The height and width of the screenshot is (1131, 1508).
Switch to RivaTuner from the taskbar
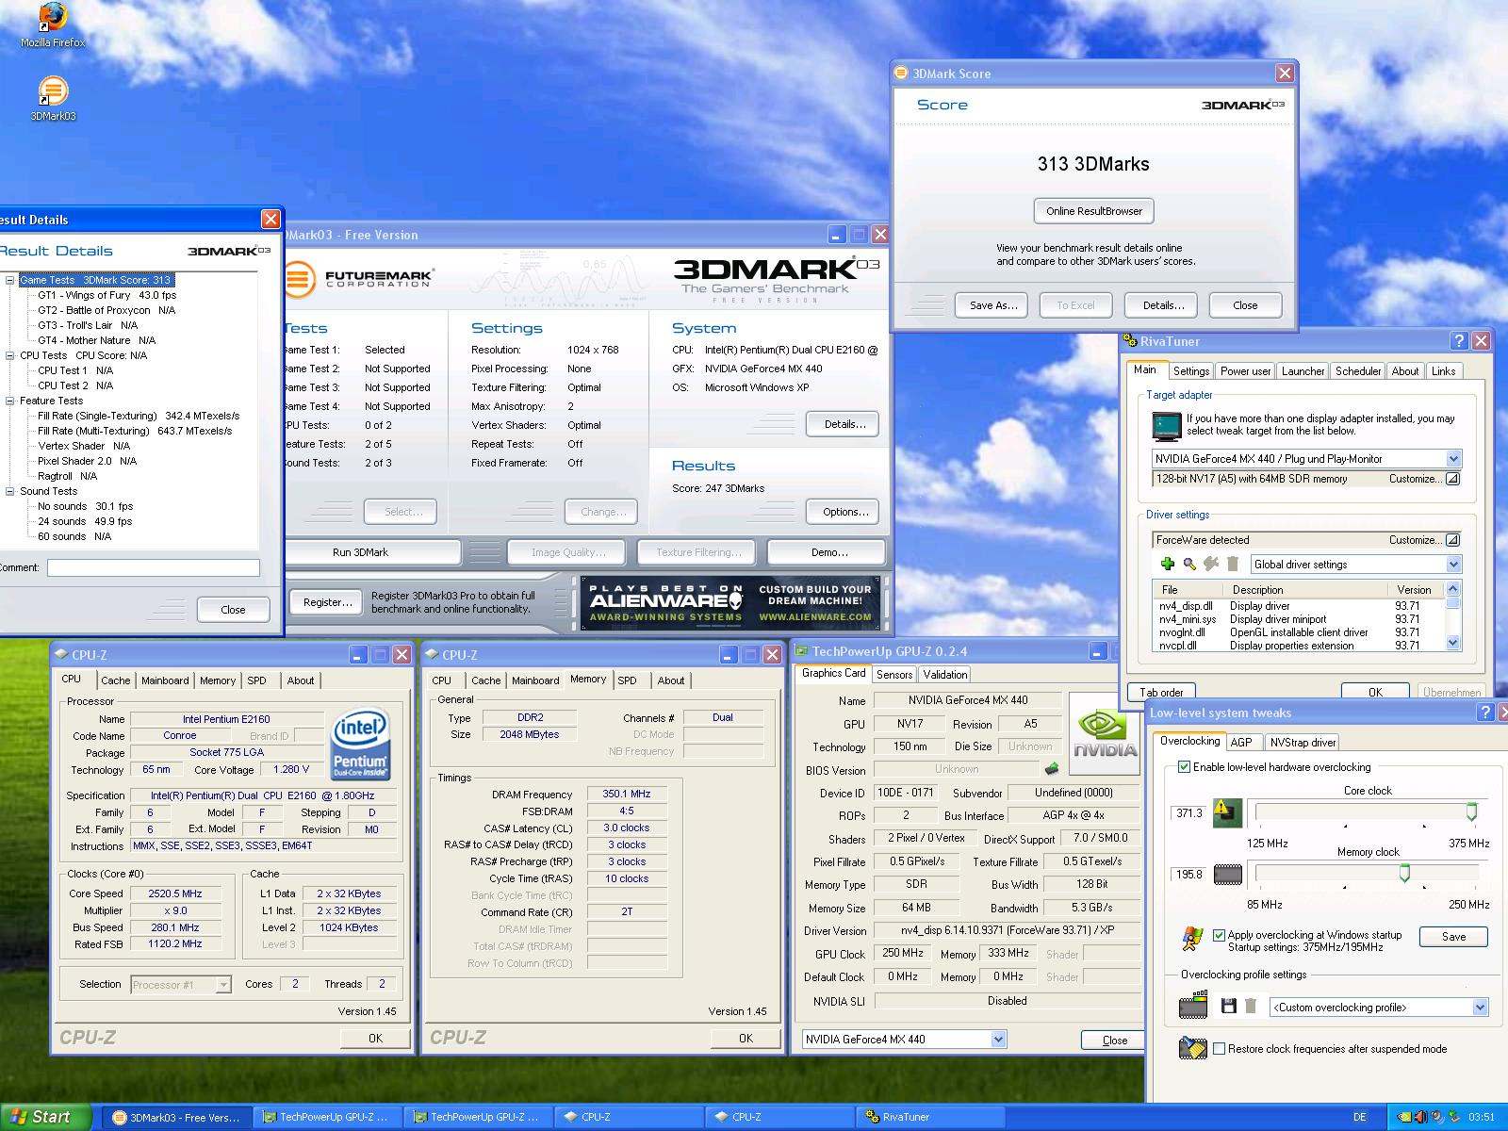pyautogui.click(x=931, y=1117)
